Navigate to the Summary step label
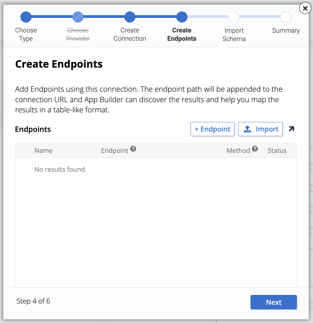Screen dimensions: 313x323 [x=286, y=31]
